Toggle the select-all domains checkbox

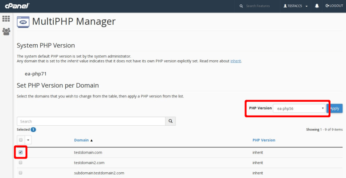[x=21, y=140]
